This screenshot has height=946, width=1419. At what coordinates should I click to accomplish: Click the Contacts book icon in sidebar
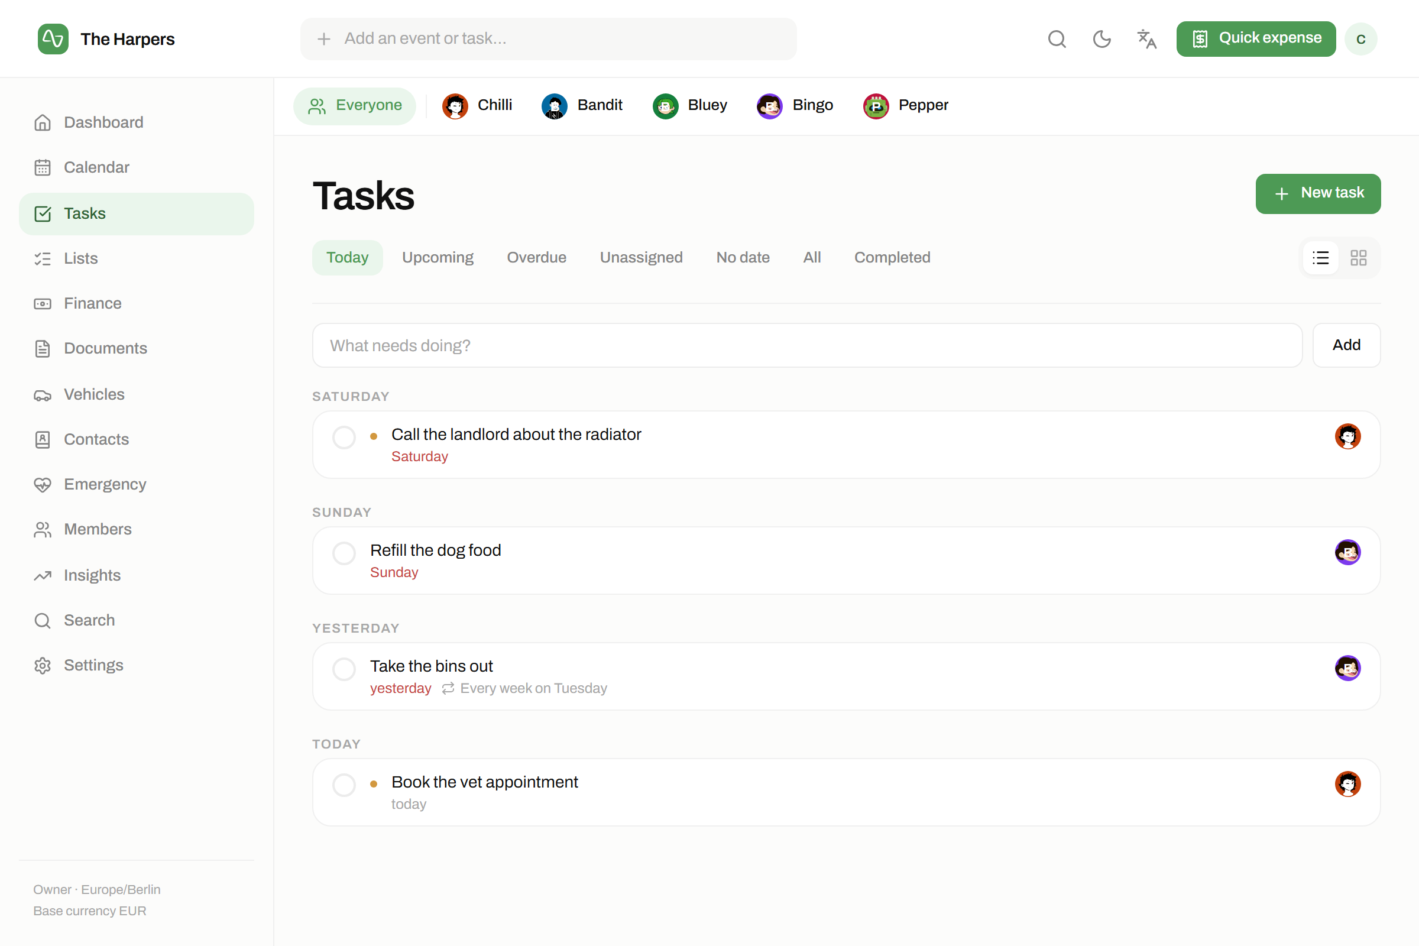(x=42, y=439)
